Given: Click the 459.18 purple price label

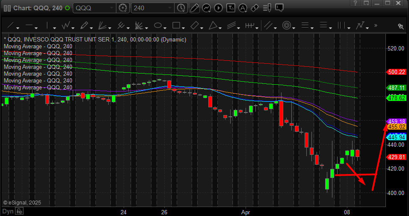Looking at the screenshot, I should click(396, 121).
